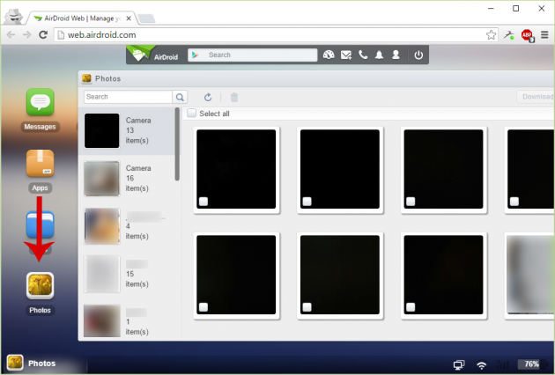Tick checkbox on second photo in bottom row
This screenshot has height=375, width=555.
coord(307,307)
